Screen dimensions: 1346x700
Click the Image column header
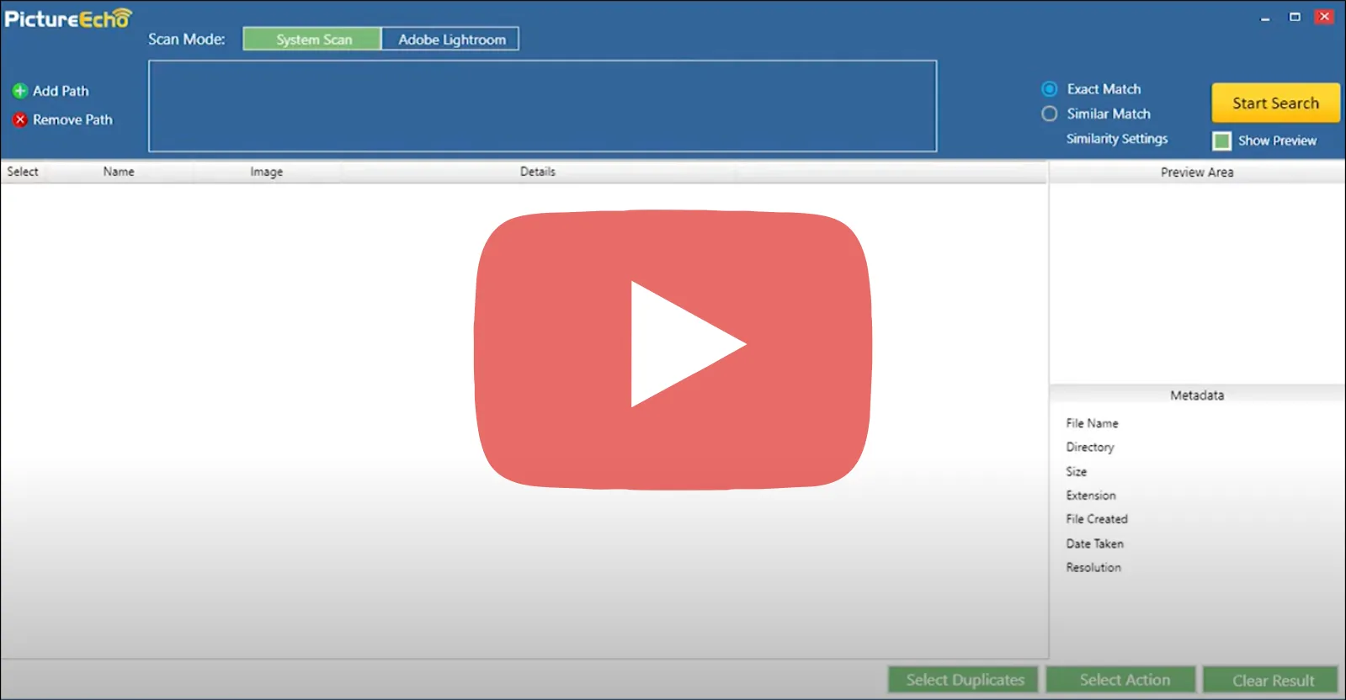coord(266,172)
